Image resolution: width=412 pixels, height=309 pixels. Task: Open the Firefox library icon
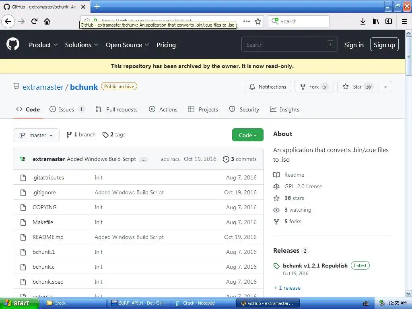376,21
